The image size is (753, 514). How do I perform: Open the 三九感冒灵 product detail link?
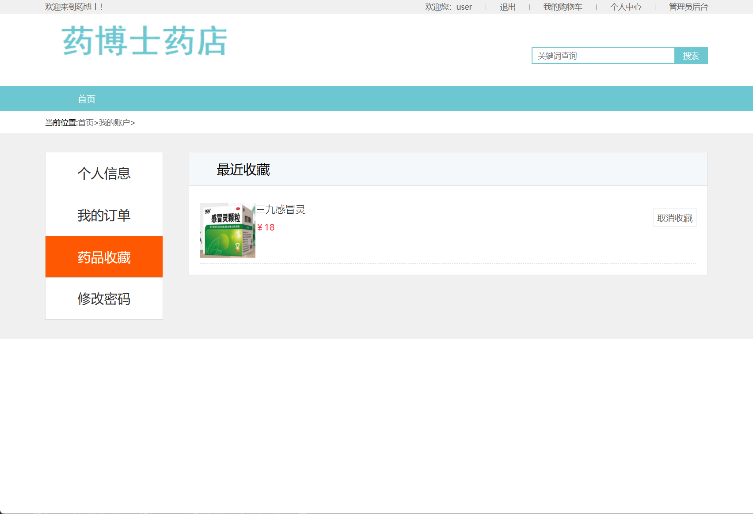pyautogui.click(x=281, y=210)
